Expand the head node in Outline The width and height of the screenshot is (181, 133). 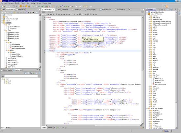(4, 81)
